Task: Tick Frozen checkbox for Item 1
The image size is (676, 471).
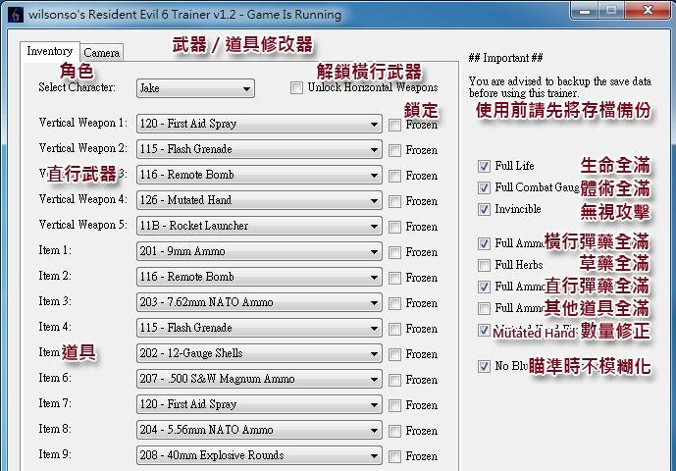Action: coord(394,252)
